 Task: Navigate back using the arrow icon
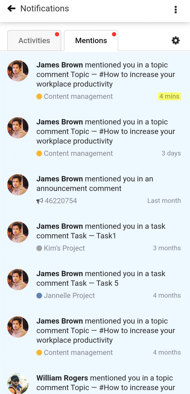(x=11, y=8)
